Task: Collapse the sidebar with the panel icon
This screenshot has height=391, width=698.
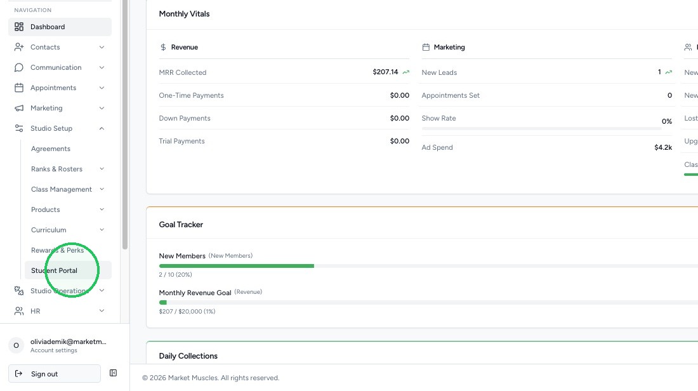Action: pos(113,373)
